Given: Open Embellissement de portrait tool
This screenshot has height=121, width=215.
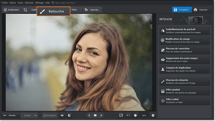Looking at the screenshot, I should [184, 31].
